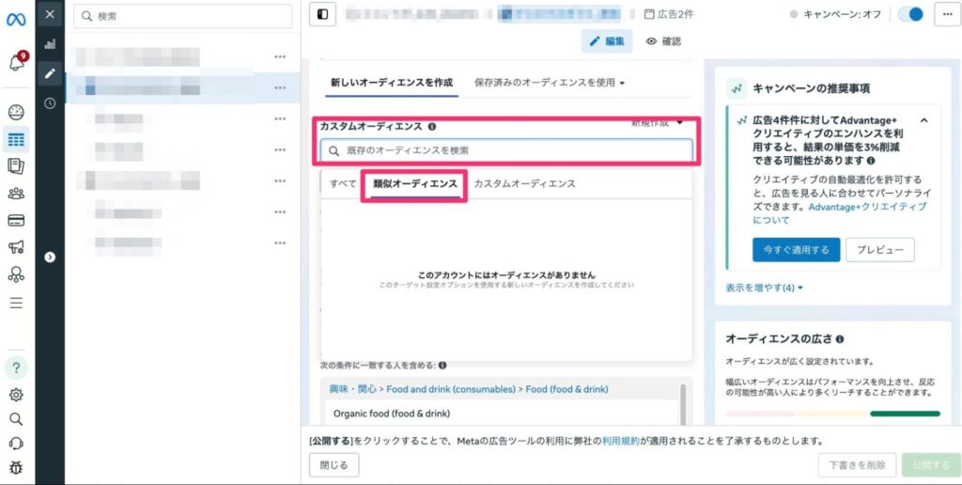Open the Ads Manager table icon
The height and width of the screenshot is (485, 962).
(16, 140)
